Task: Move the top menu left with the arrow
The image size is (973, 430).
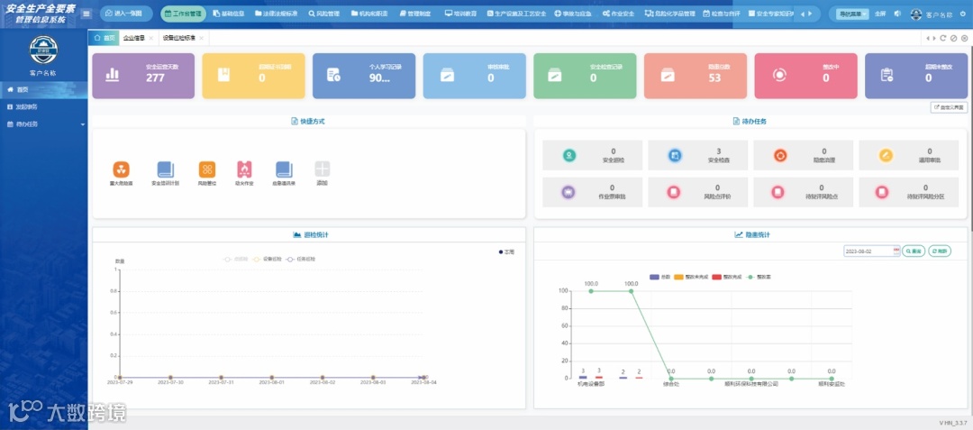Action: tap(802, 14)
